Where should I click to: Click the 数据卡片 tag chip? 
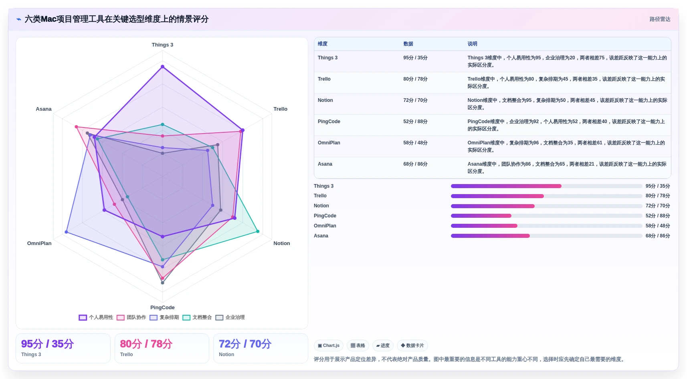tap(412, 345)
